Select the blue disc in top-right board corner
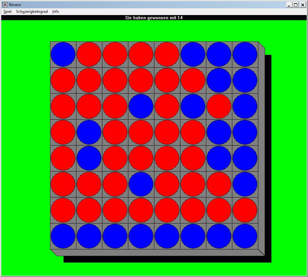Screen dimensions: 308x277 (245, 54)
